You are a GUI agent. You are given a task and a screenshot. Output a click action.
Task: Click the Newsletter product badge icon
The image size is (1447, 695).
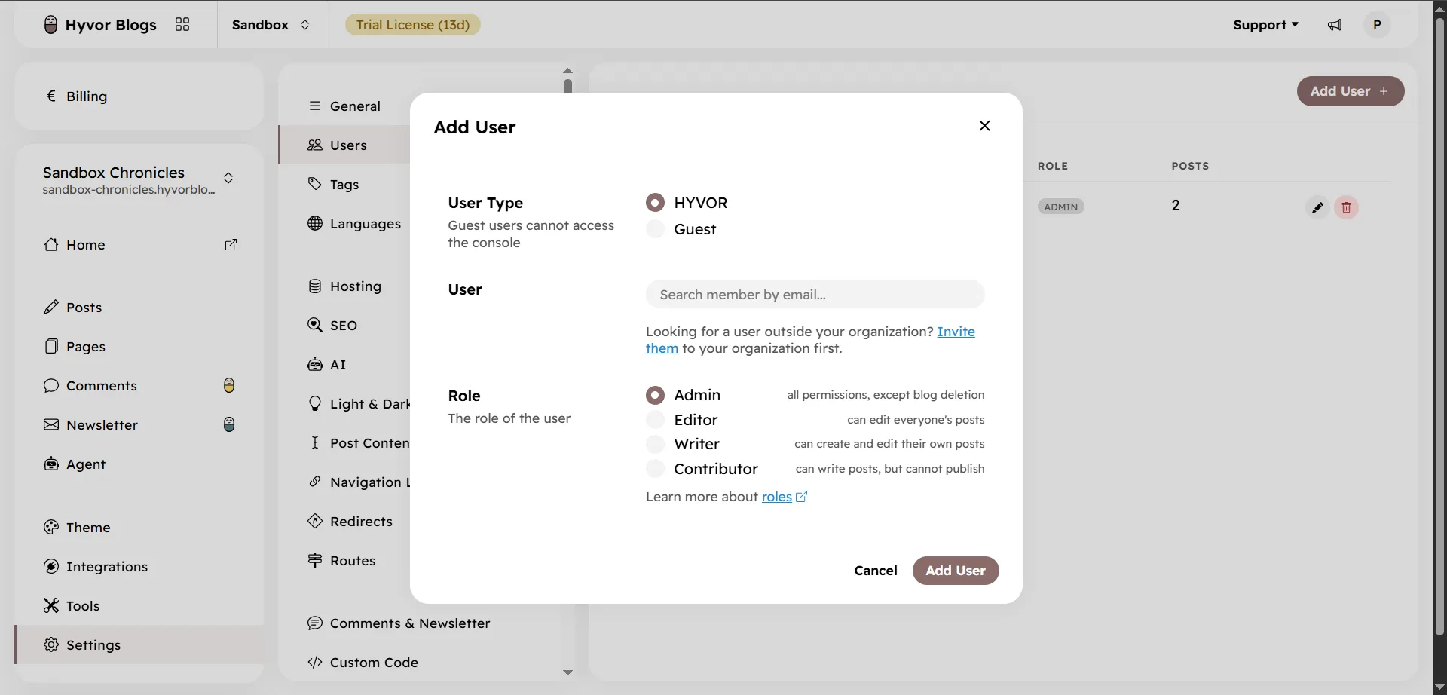click(229, 424)
